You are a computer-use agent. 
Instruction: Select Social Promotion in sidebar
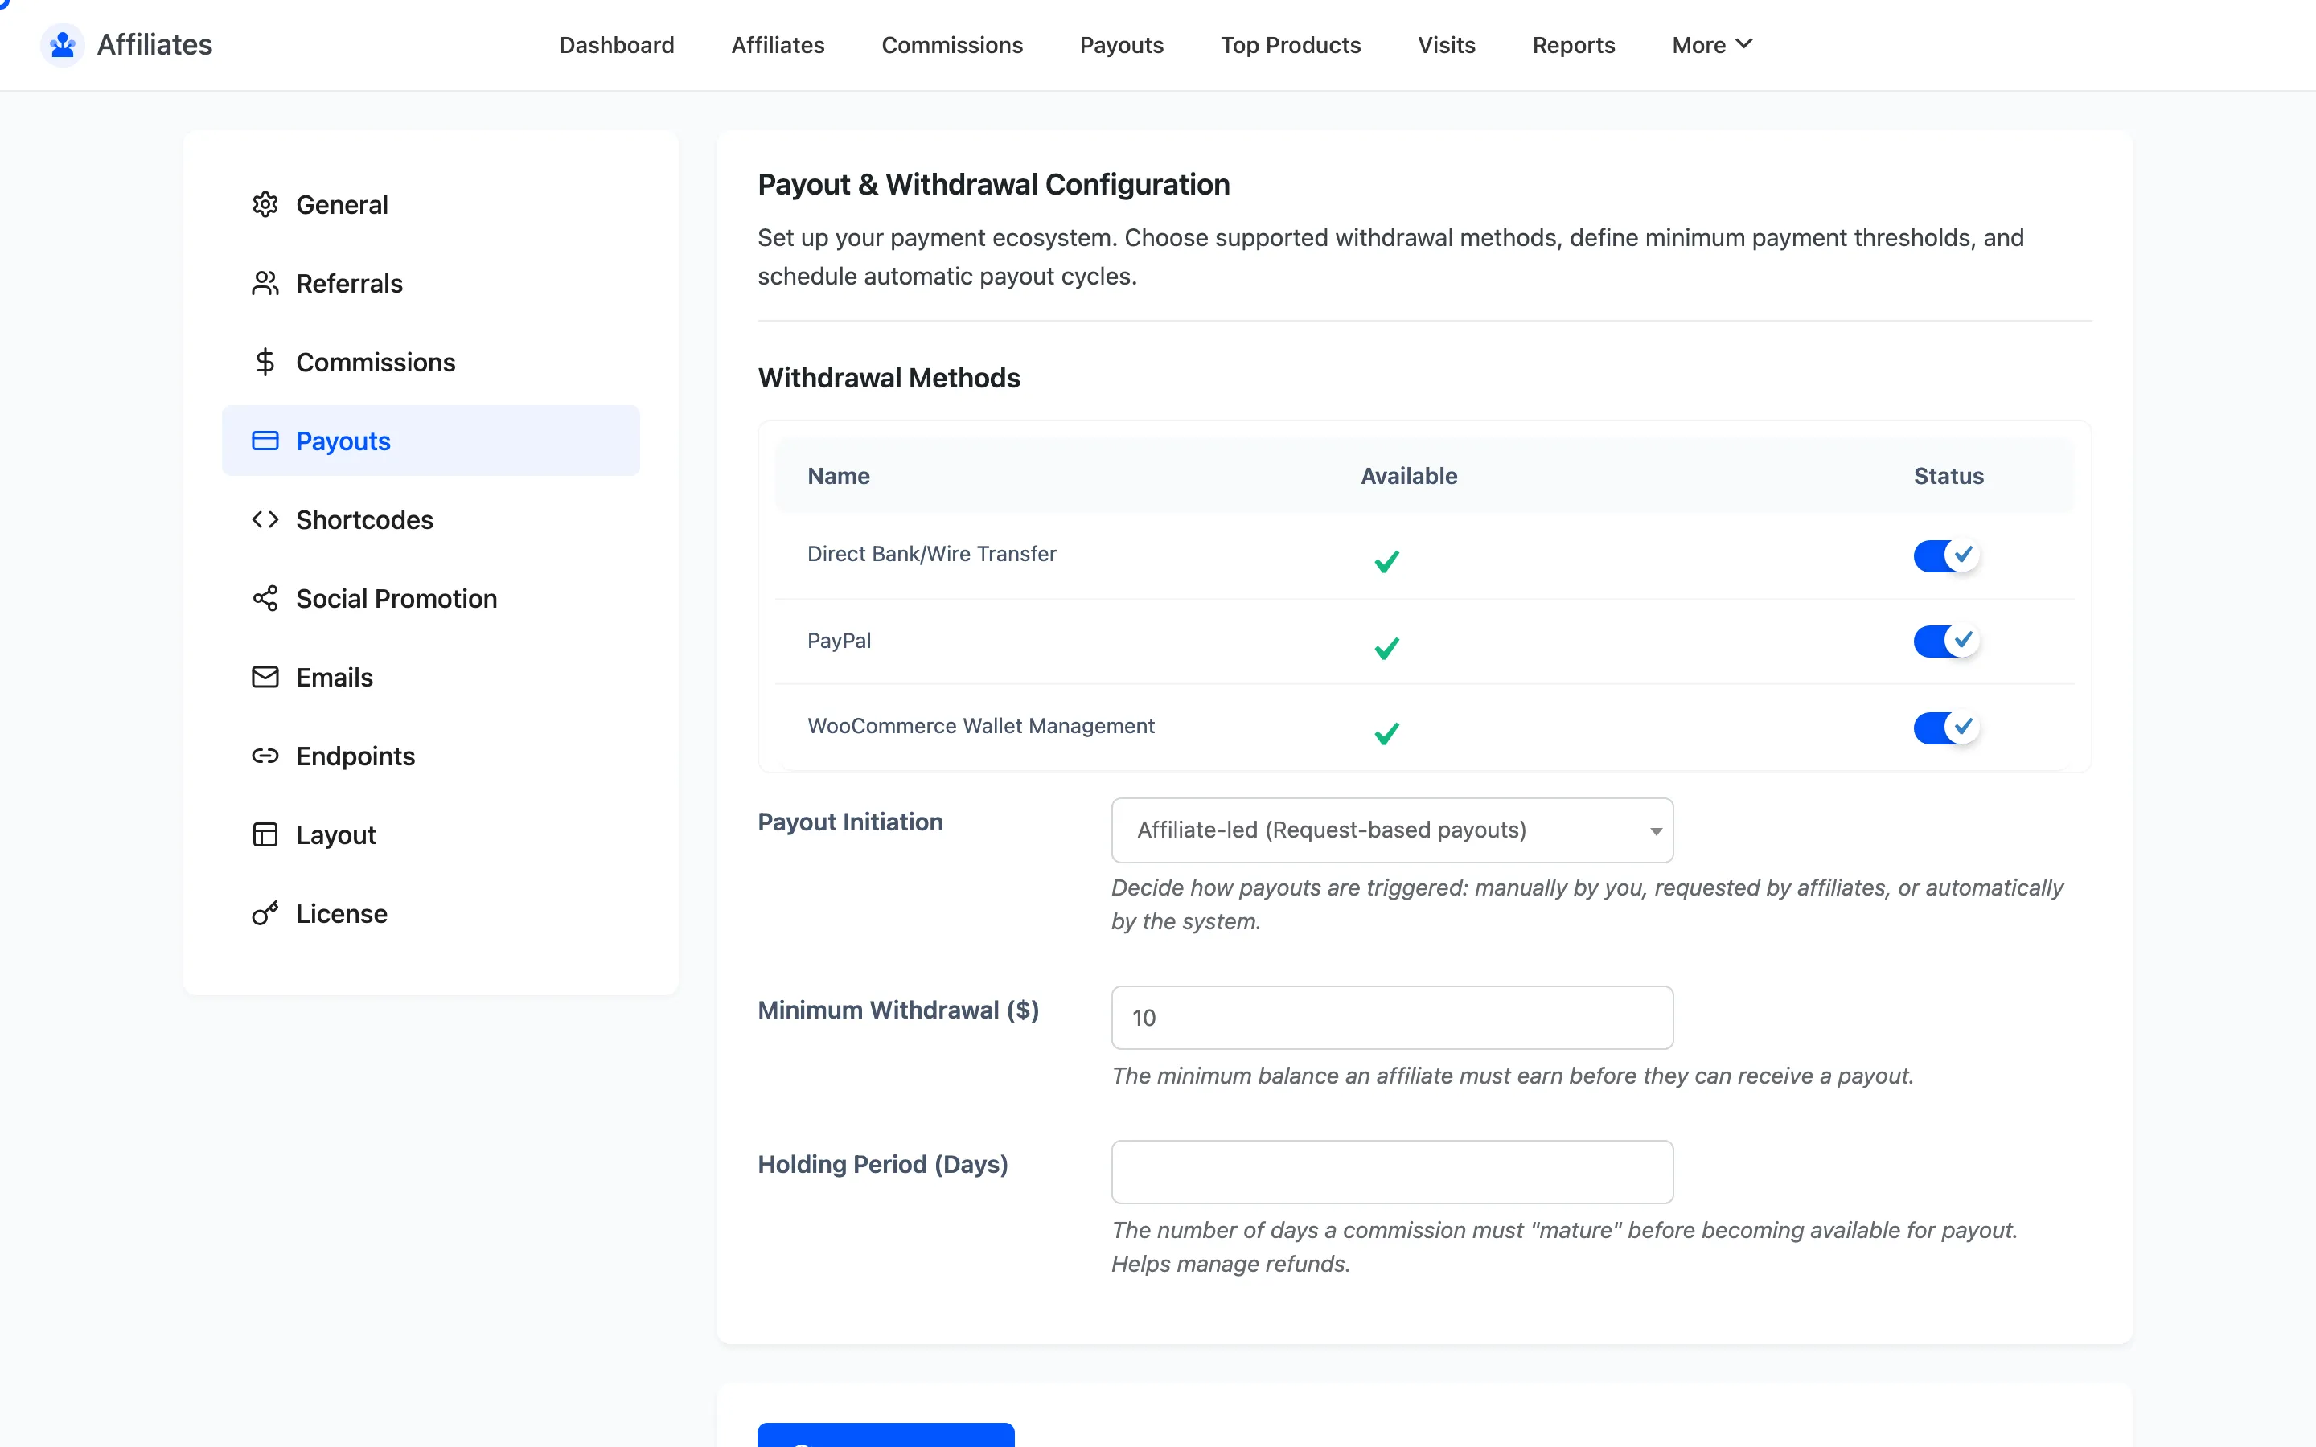[x=431, y=598]
